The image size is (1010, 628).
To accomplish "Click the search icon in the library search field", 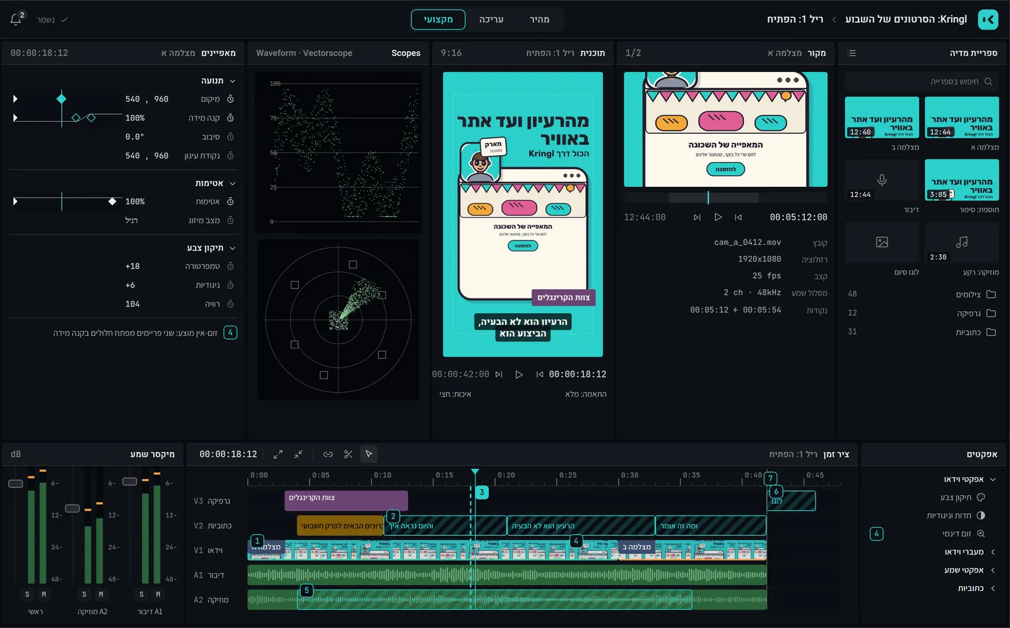I will point(989,81).
